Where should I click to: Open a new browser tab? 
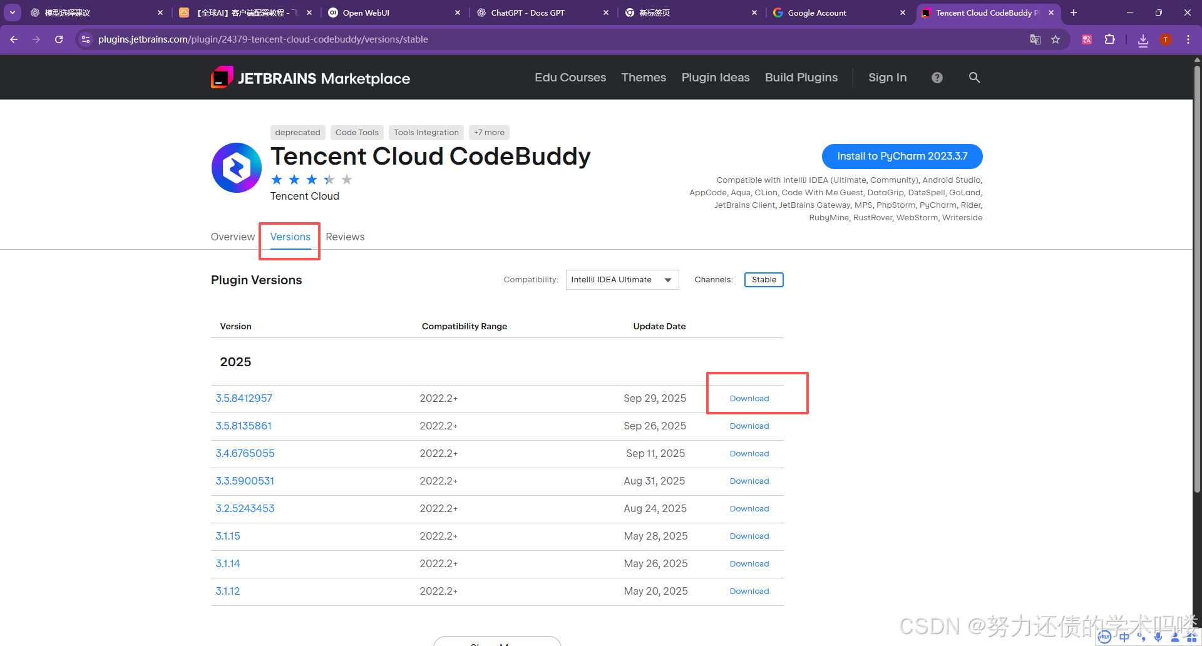(1073, 13)
